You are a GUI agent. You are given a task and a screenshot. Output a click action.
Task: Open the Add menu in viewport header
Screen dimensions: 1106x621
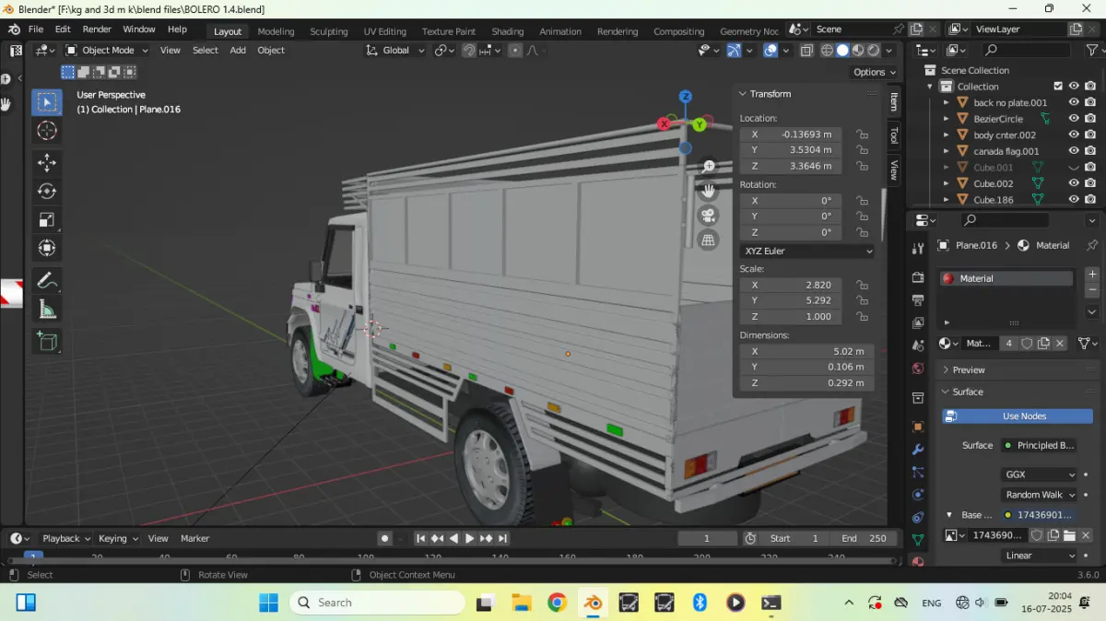click(x=238, y=51)
